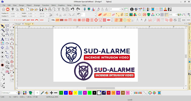Open the Stitch menu
The height and width of the screenshot is (101, 191).
[x=53, y=5]
